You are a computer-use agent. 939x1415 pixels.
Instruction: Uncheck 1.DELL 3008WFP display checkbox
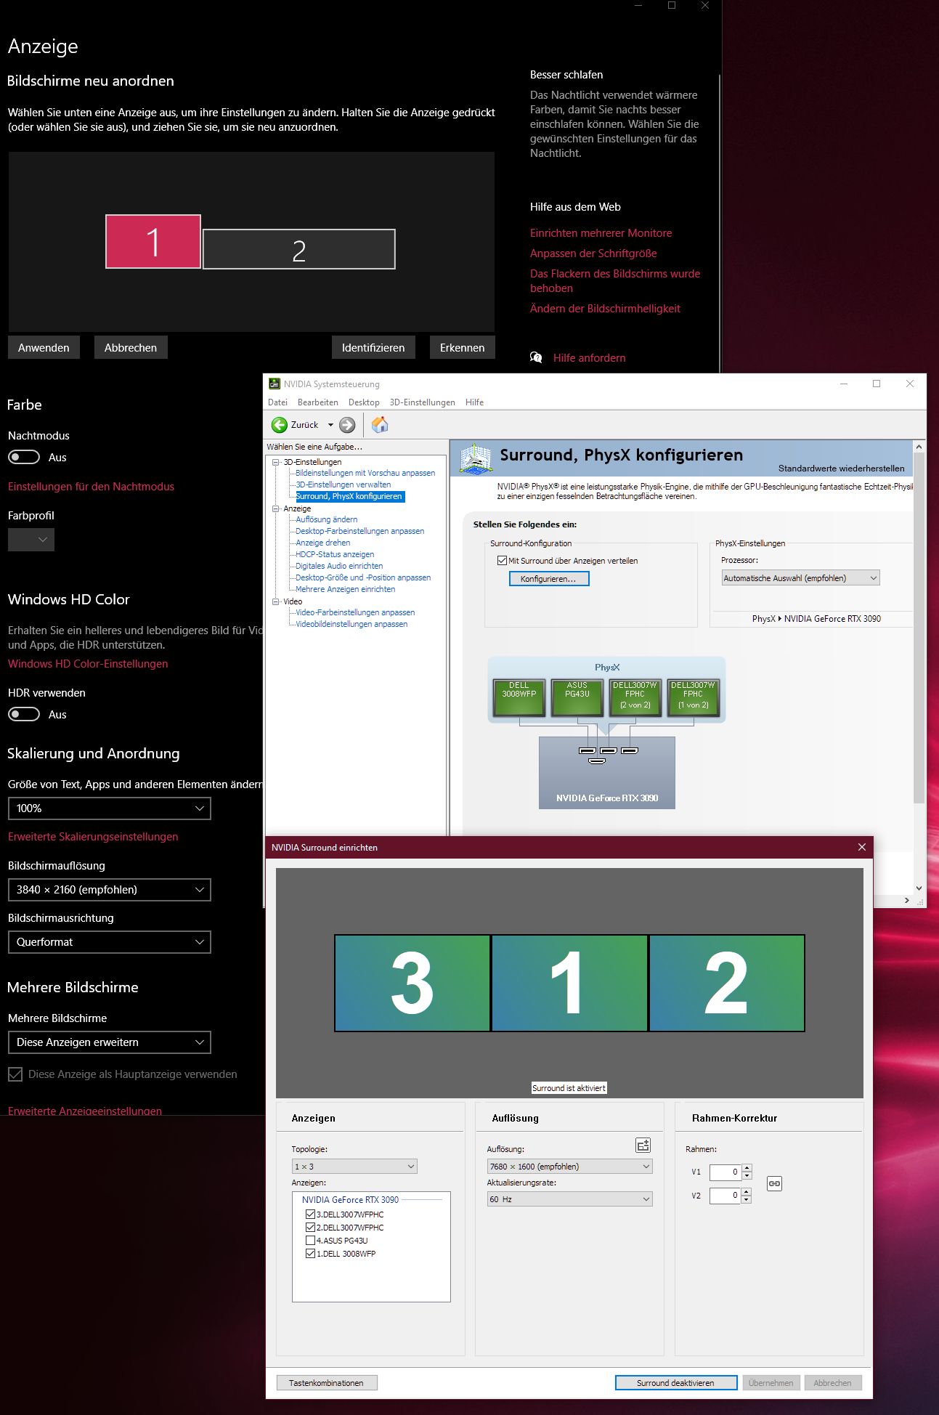pyautogui.click(x=311, y=1254)
